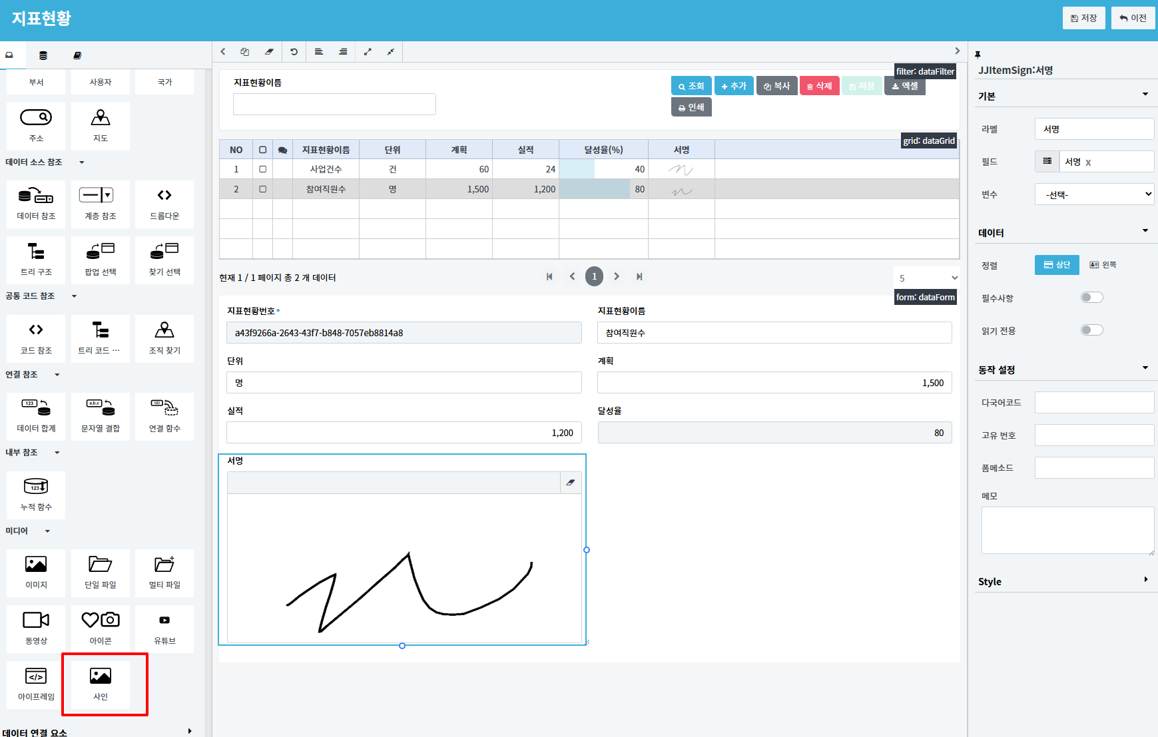The height and width of the screenshot is (737, 1158).
Task: Switch to the book tab in left panel
Action: [x=77, y=55]
